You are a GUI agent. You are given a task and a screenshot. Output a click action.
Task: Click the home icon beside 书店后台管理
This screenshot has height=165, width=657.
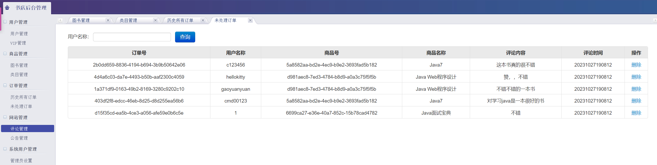7,7
